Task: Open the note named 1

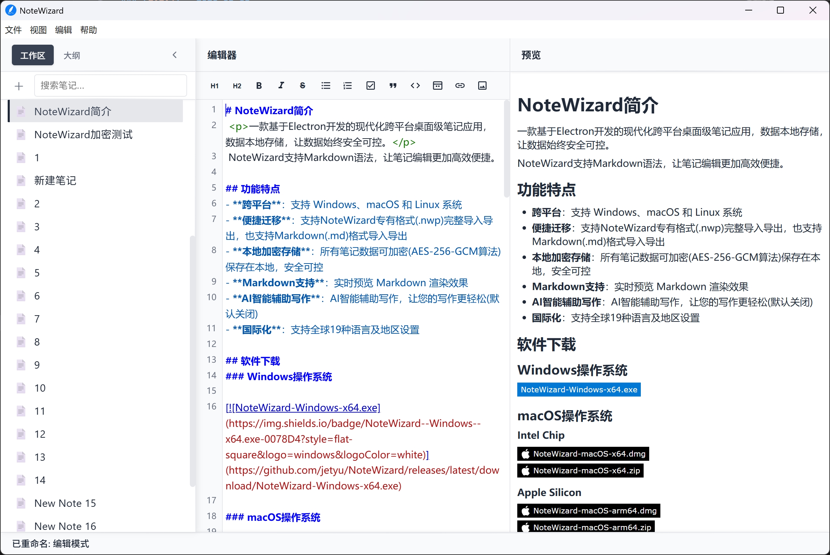Action: (96, 157)
